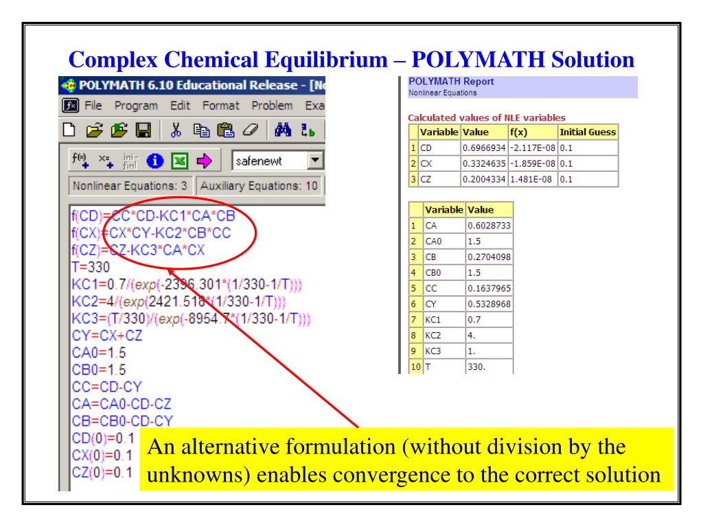This screenshot has width=703, height=527.
Task: Click the CZ value 0.2004334 cell
Action: coord(484,179)
